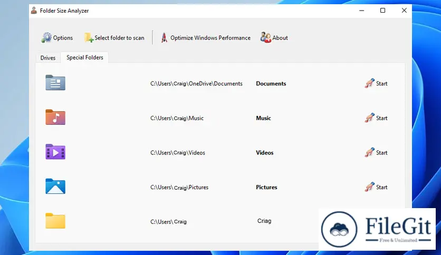Screen dimensions: 441x255
Task: Select the Special Folders tab
Action: [x=84, y=57]
